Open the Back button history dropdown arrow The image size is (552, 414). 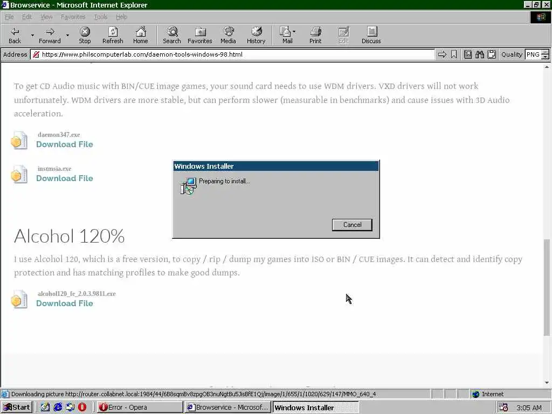coord(32,35)
